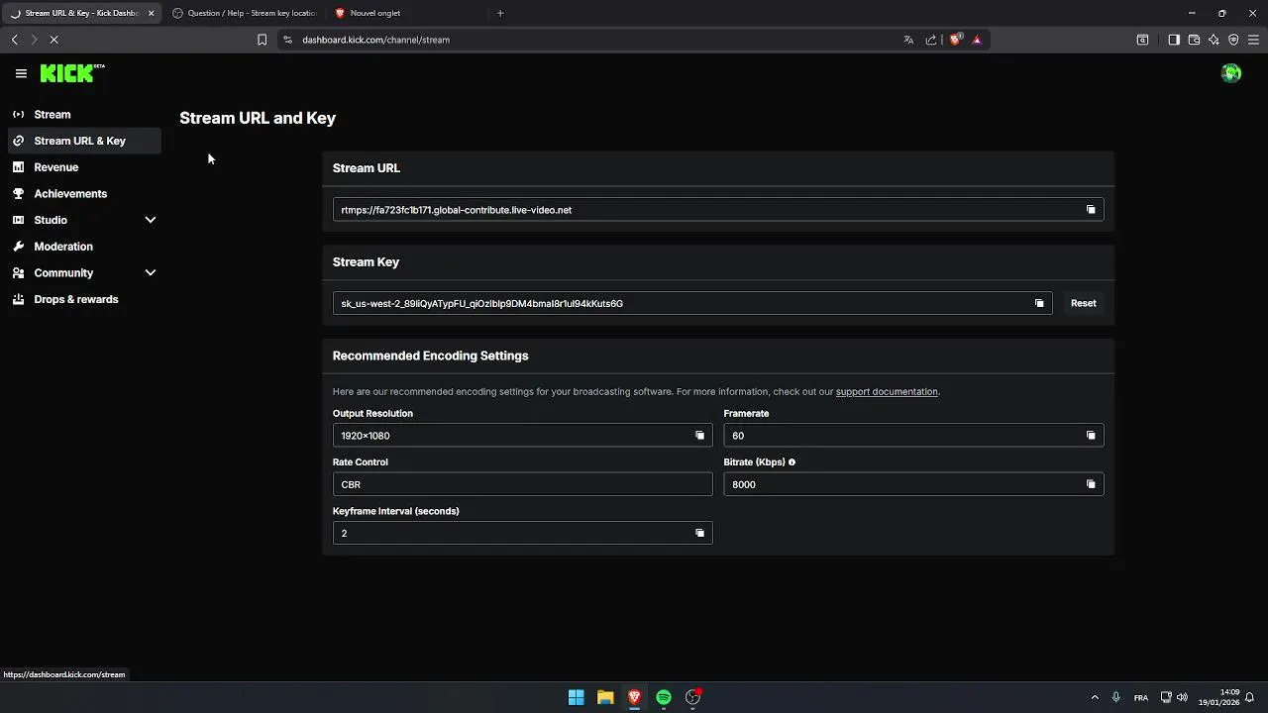The image size is (1268, 713).
Task: Open a new browser tab
Action: click(500, 13)
